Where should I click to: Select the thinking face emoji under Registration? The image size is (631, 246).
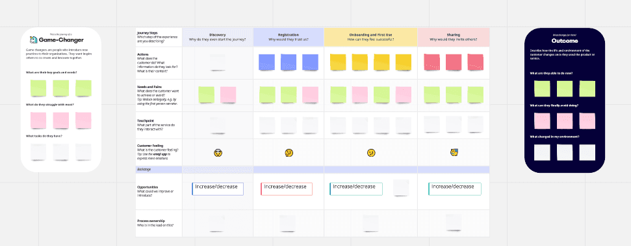coord(289,153)
